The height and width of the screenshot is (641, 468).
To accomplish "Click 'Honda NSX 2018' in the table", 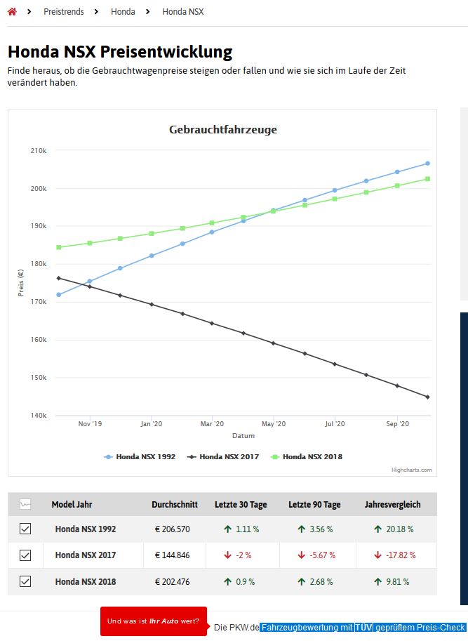I will (x=86, y=582).
